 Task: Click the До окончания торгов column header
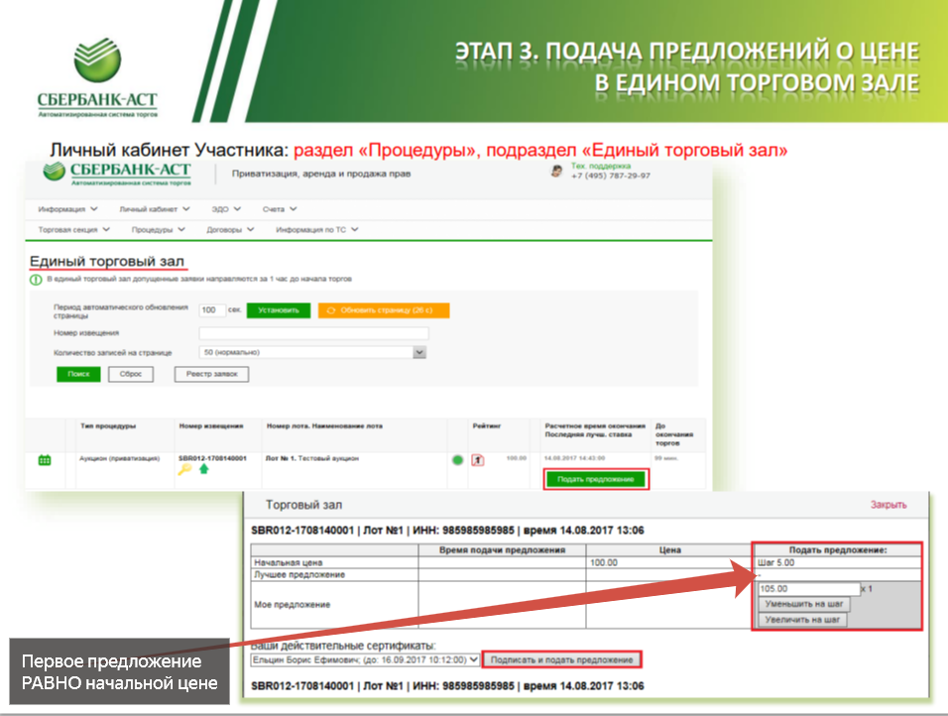click(674, 434)
